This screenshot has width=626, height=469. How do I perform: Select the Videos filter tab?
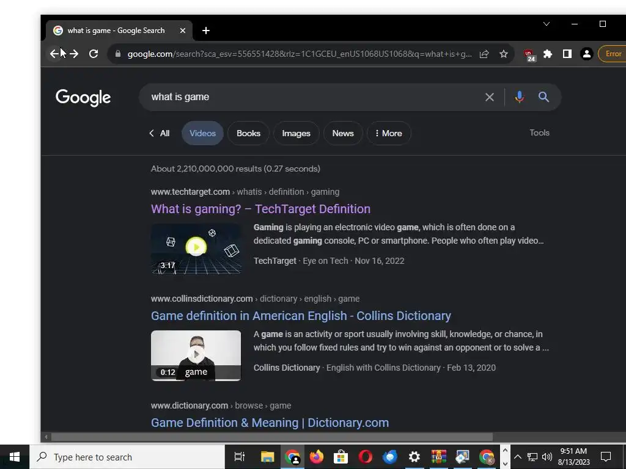(x=202, y=133)
